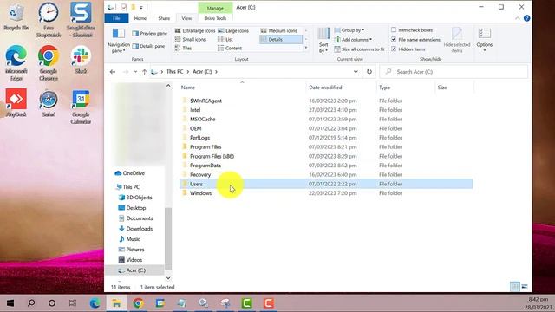Click Hide selected items
The width and height of the screenshot is (555, 312).
tap(457, 40)
